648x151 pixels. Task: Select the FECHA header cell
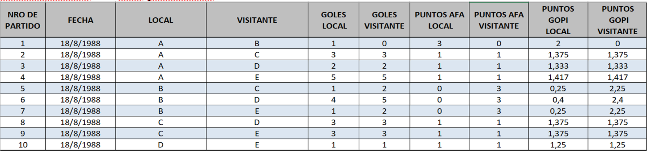pos(81,20)
